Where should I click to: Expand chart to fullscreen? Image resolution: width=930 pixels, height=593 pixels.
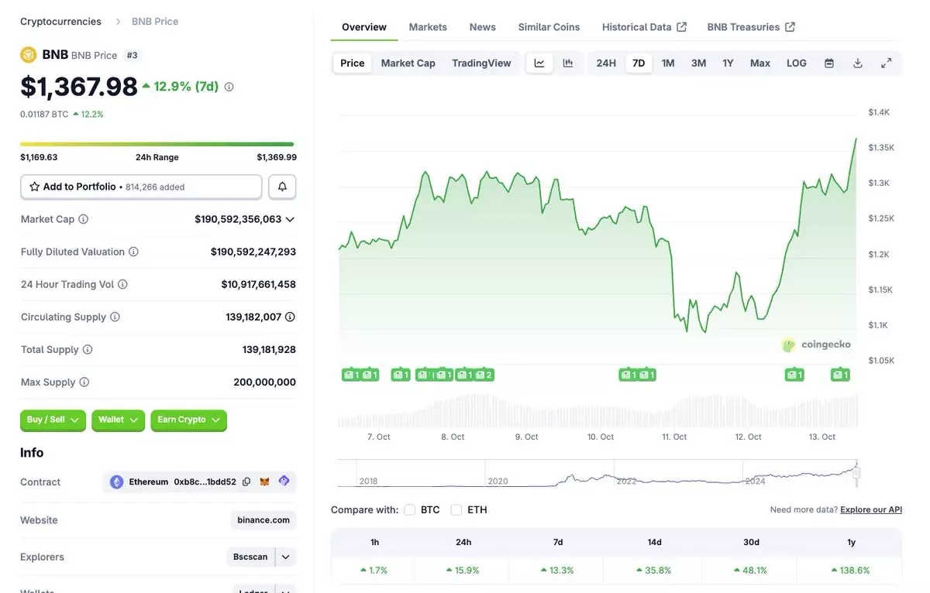click(x=887, y=63)
